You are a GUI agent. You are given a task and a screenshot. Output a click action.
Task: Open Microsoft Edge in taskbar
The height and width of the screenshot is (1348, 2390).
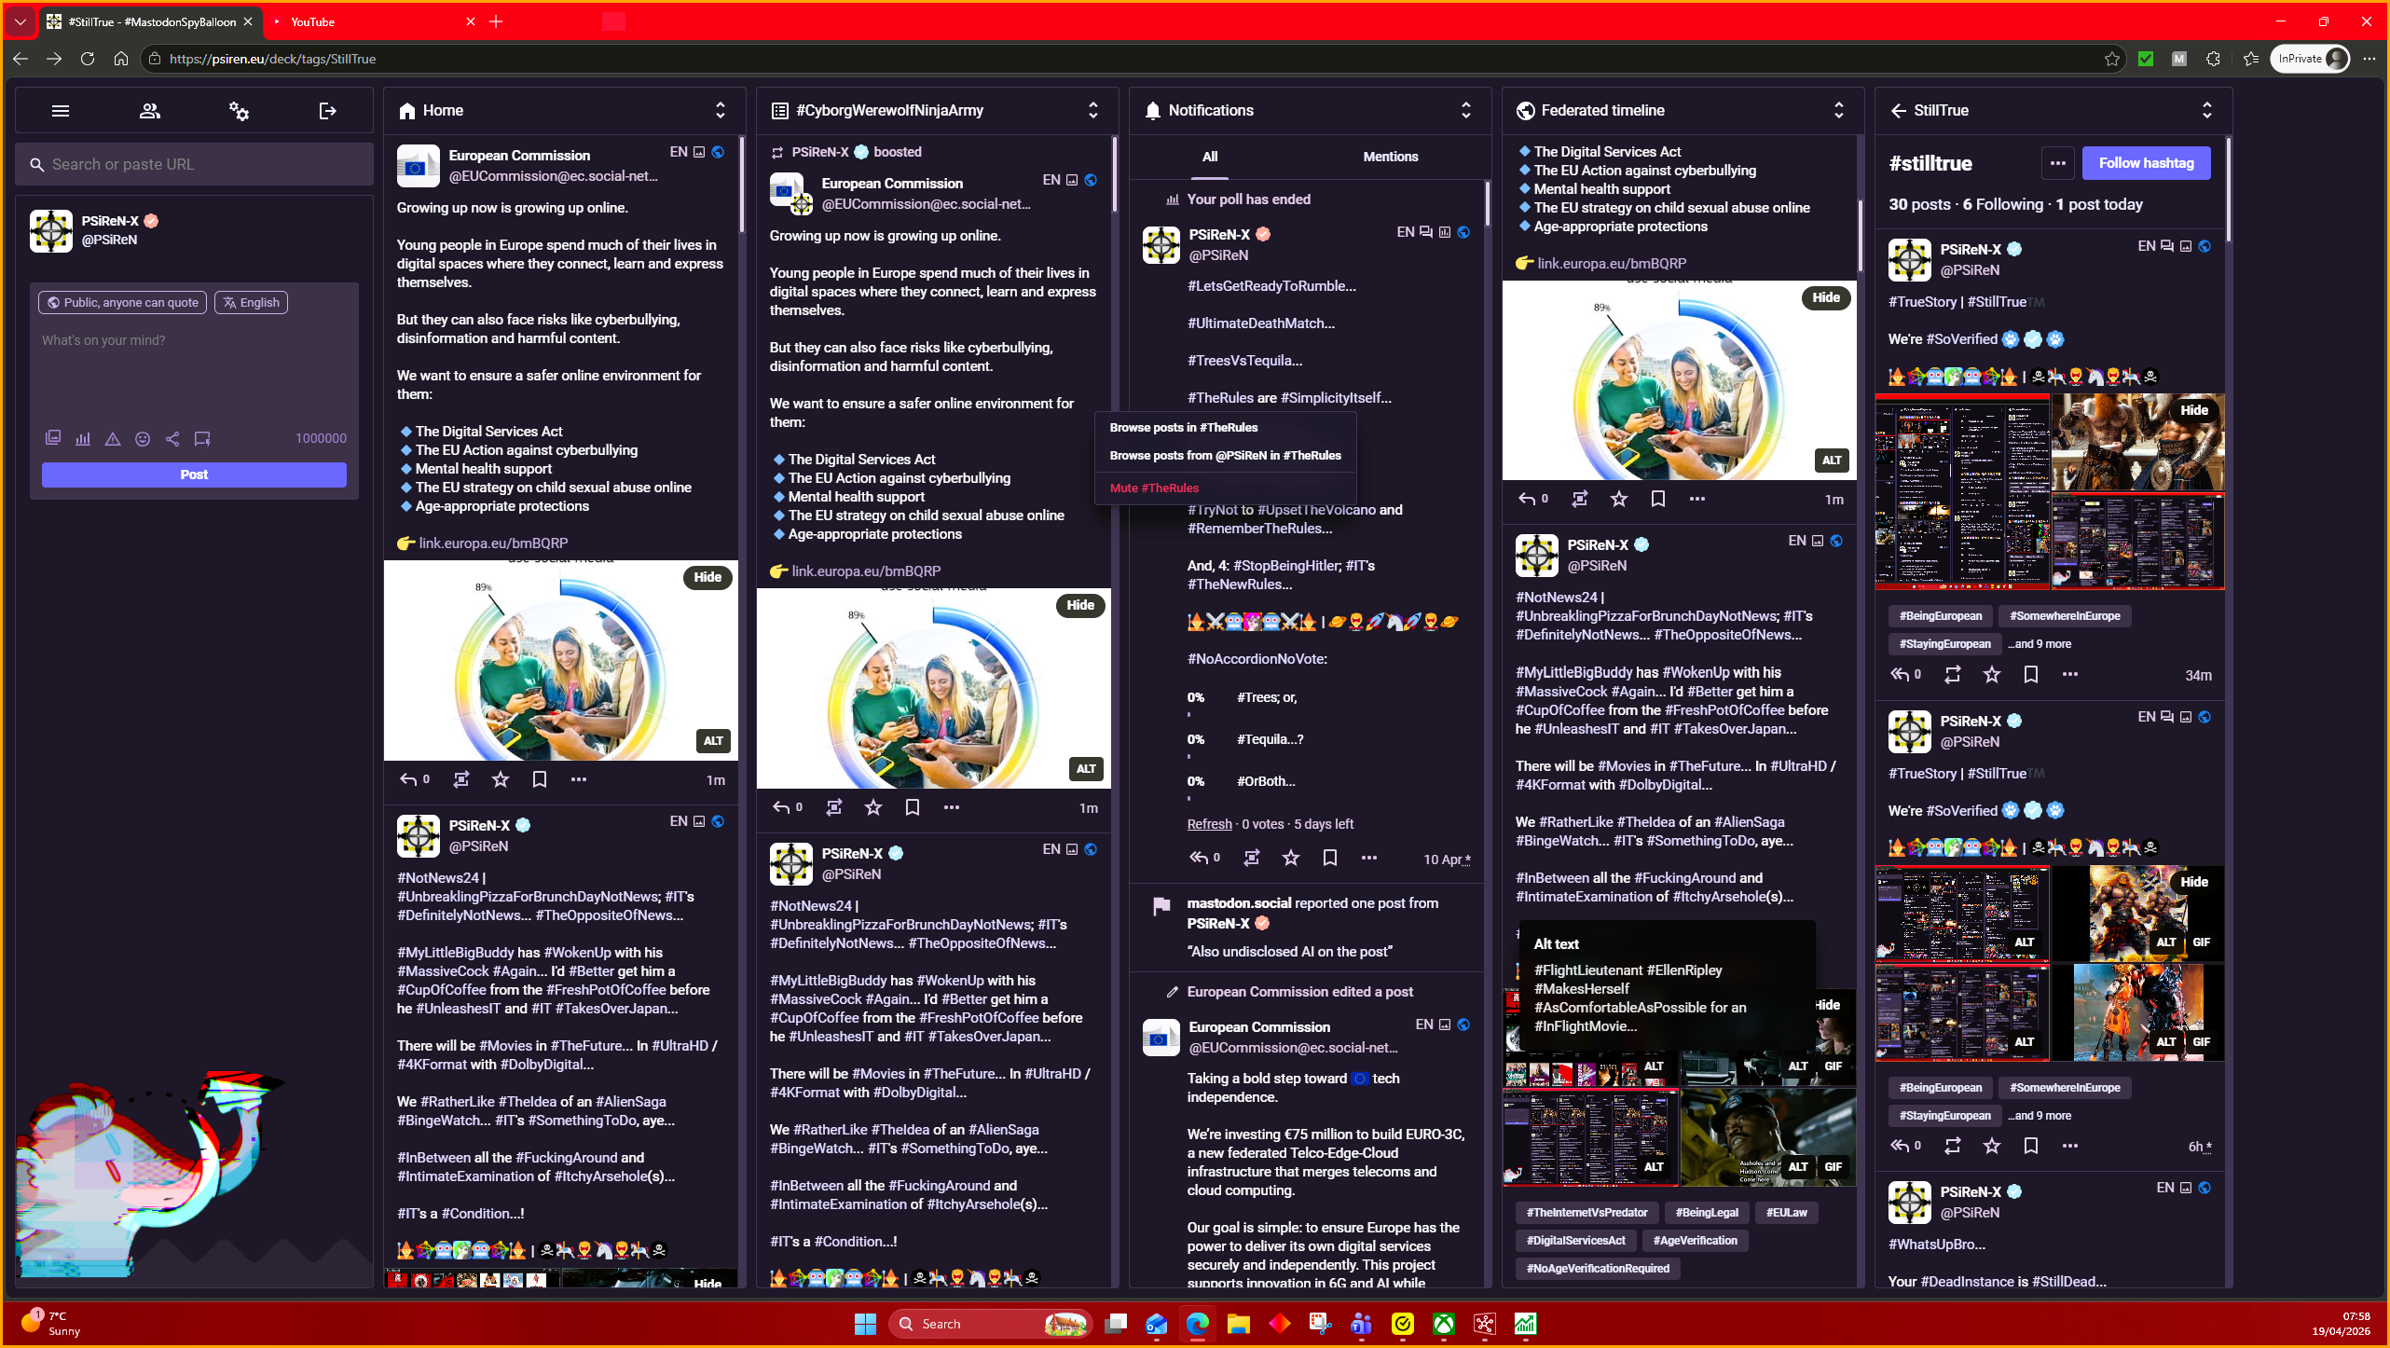pyautogui.click(x=1198, y=1324)
